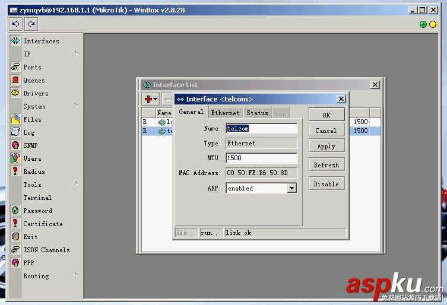447x305 pixels.
Task: Click the 'run...' status cell
Action: coord(211,233)
